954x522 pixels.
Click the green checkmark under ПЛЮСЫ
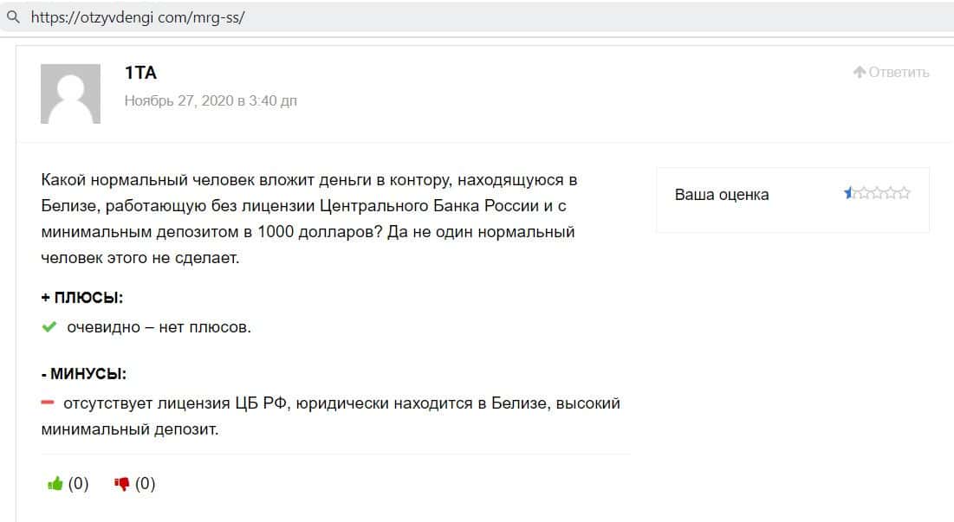point(49,327)
